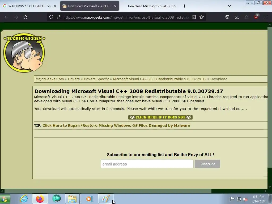Click the address bar URL

tap(126, 17)
